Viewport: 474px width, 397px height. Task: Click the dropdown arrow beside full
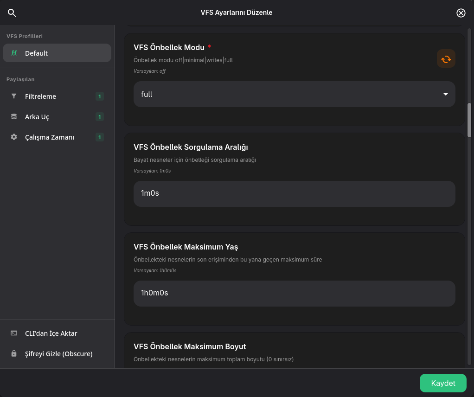[x=445, y=94]
